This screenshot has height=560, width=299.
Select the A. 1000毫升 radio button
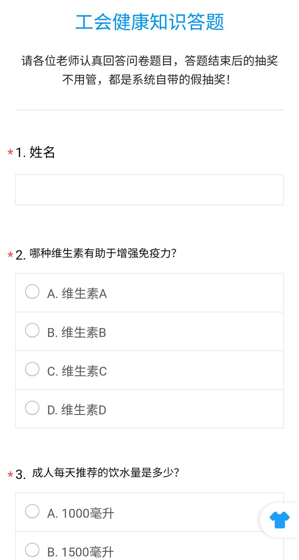pos(32,511)
